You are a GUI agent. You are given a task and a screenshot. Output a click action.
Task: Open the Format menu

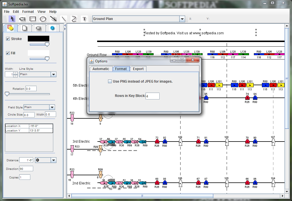click(28, 11)
